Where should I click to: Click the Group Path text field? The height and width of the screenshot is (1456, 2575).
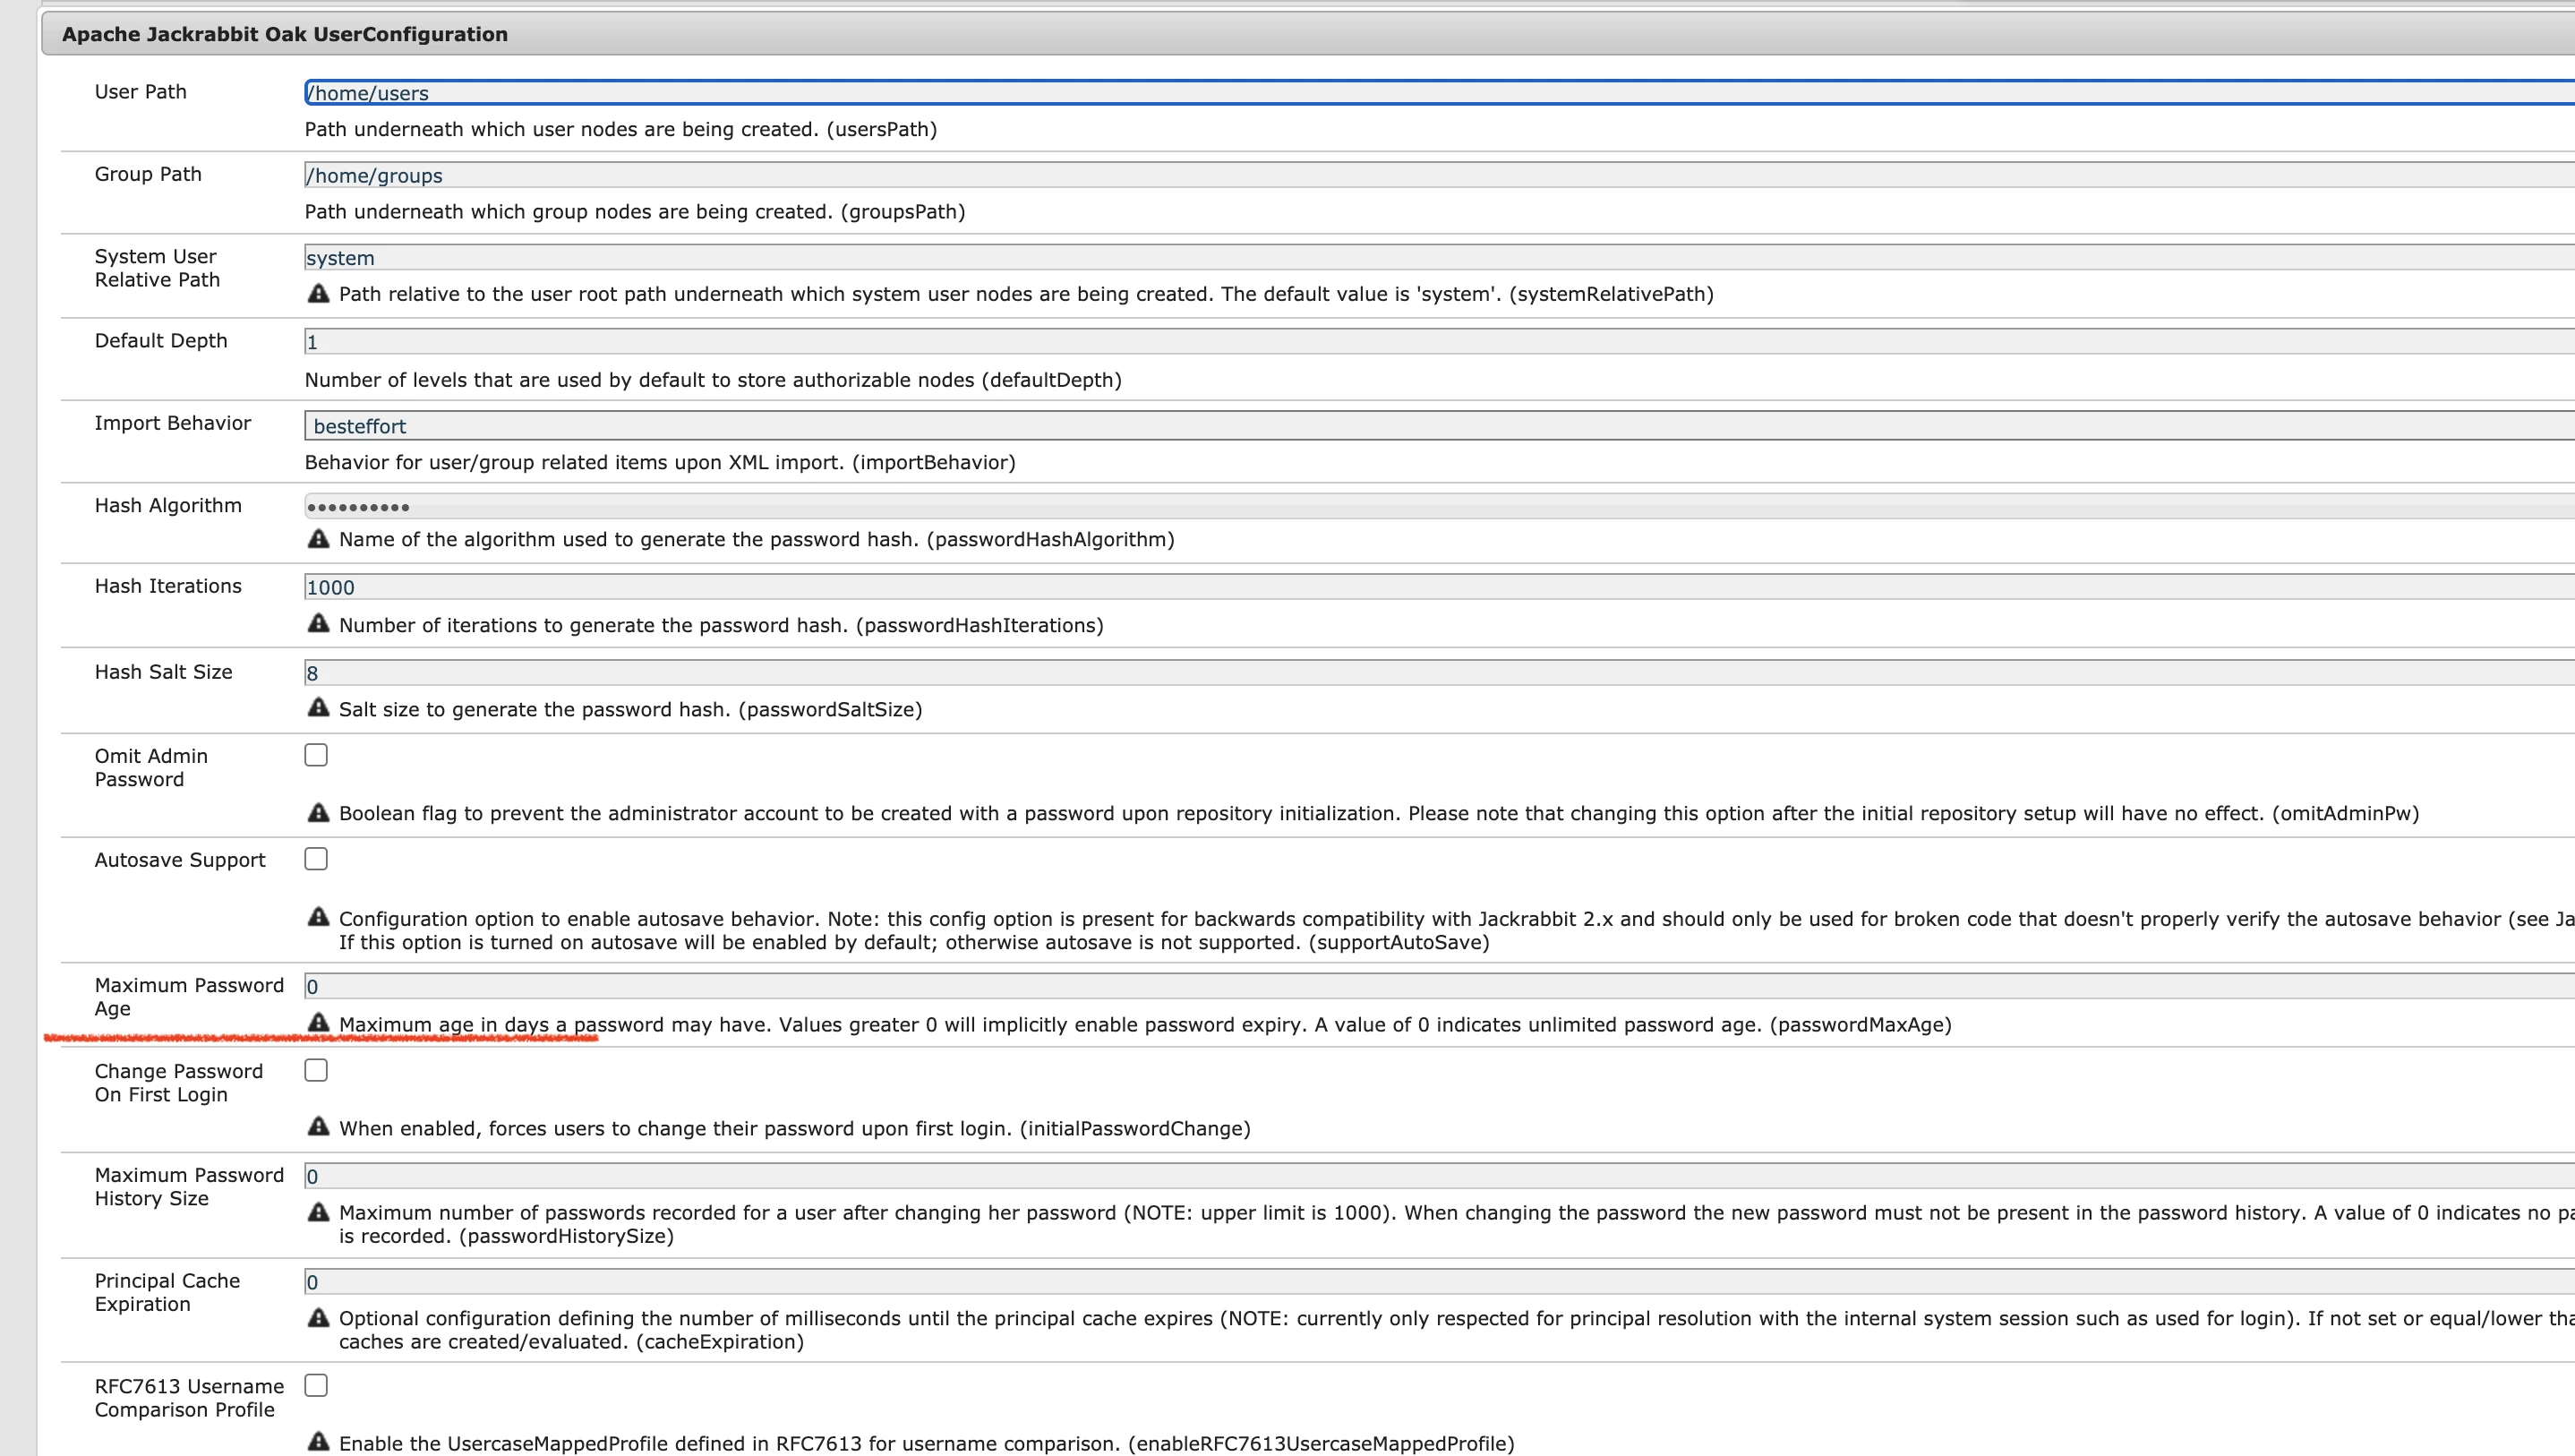click(x=1399, y=175)
